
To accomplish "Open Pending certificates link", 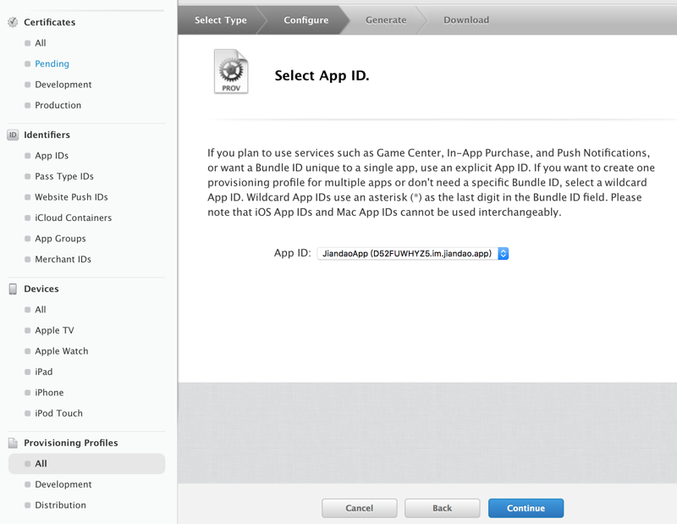I will click(52, 64).
